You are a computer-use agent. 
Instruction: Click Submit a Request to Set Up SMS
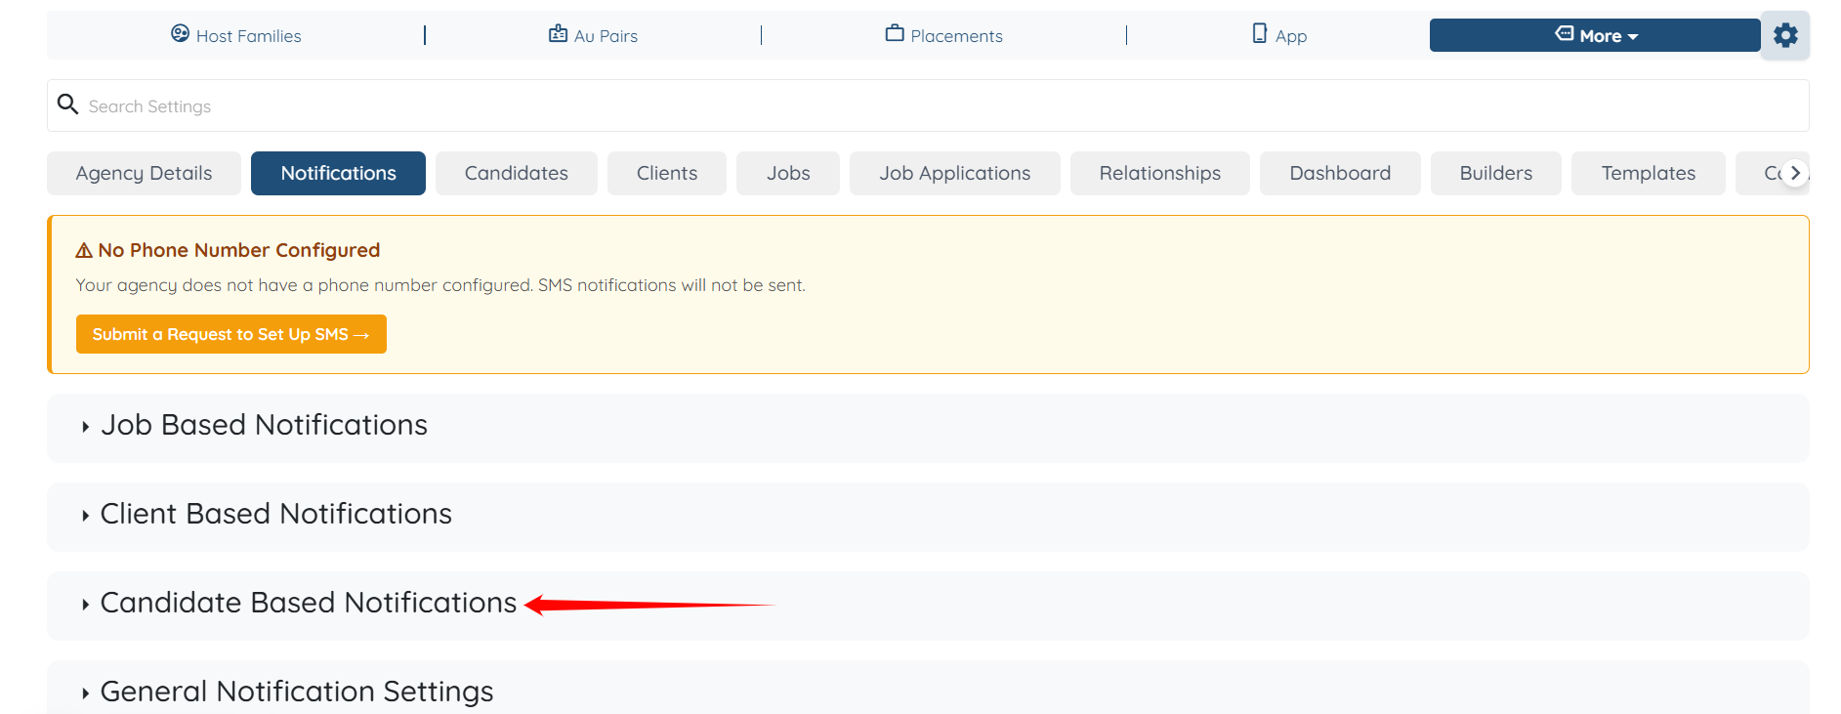(x=231, y=334)
